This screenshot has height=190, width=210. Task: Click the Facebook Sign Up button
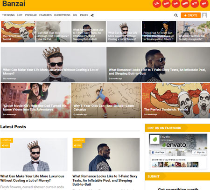[199, 152]
